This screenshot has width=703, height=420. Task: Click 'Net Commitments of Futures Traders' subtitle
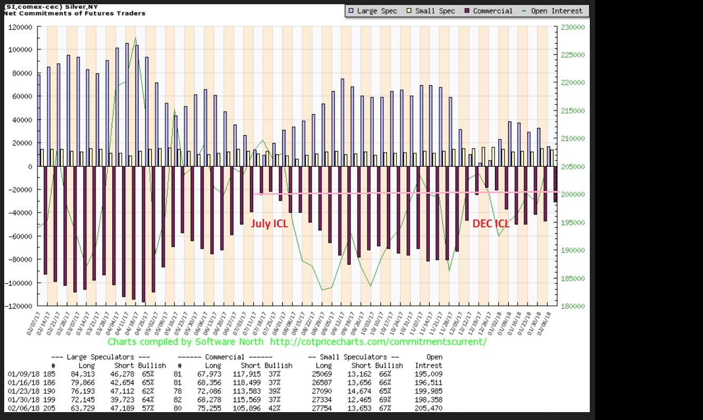pyautogui.click(x=74, y=13)
